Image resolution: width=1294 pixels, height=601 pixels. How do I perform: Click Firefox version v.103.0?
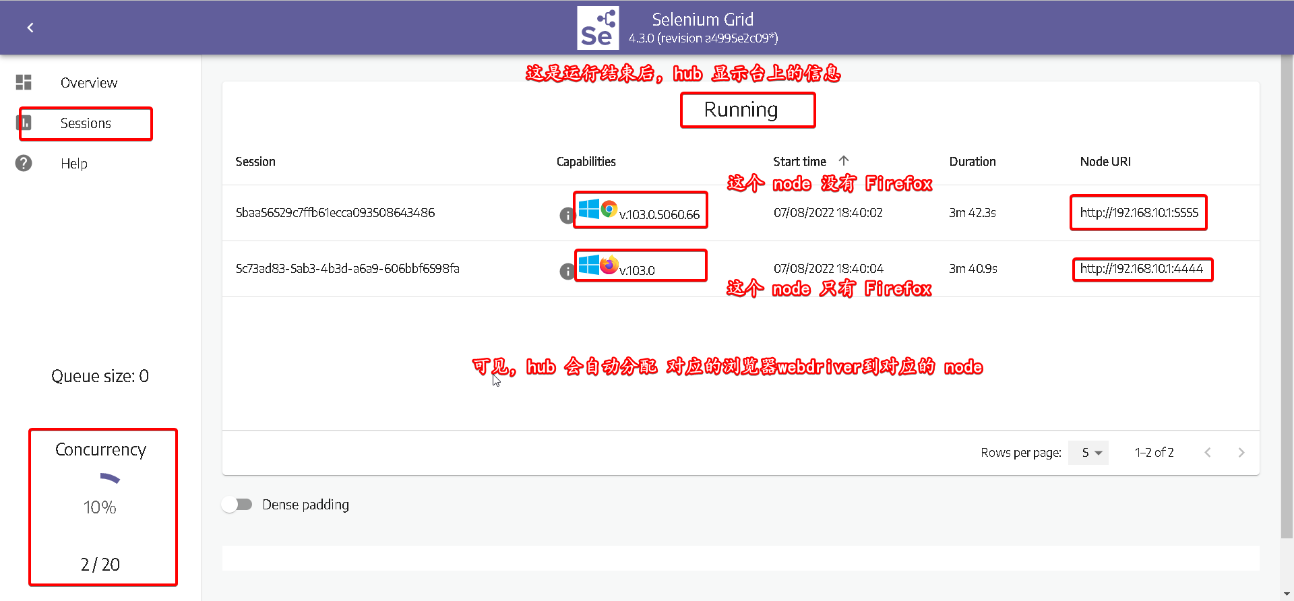pyautogui.click(x=638, y=271)
